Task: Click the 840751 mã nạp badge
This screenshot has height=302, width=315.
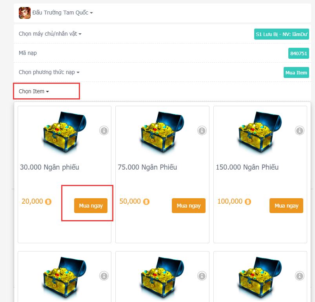Action: [x=299, y=53]
